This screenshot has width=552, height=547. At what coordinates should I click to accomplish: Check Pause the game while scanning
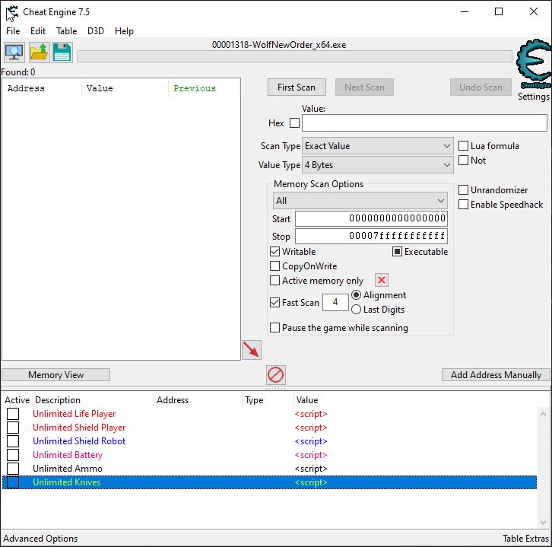[274, 328]
